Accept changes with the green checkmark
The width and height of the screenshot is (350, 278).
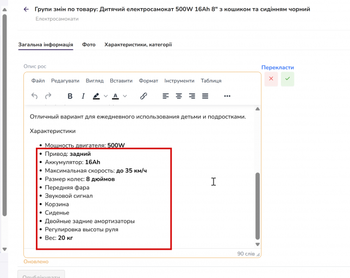pyautogui.click(x=287, y=79)
